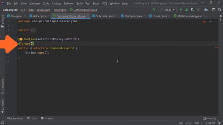Open the TODO tool window
Image resolution: width=223 pixels, height=125 pixels.
(x=32, y=118)
